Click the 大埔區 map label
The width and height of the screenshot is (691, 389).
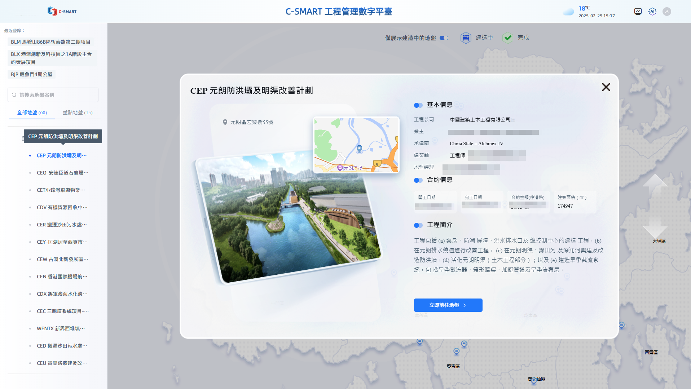click(x=659, y=241)
